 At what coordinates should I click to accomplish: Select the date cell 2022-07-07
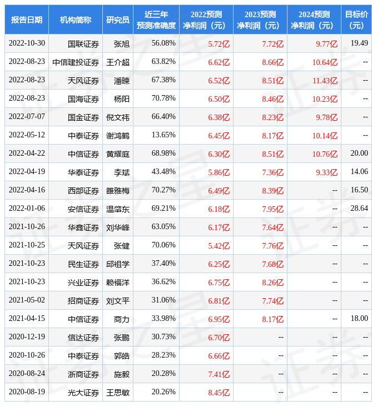coord(27,117)
